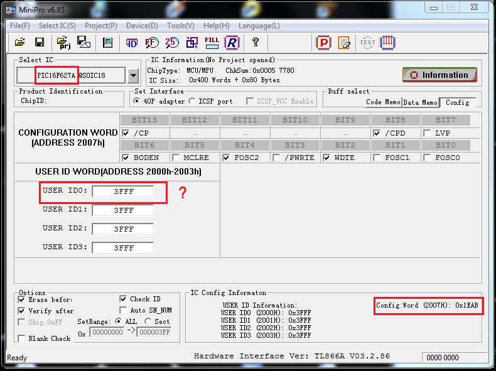
Task: Toggle the FOSC2 checkbox
Action: click(226, 158)
